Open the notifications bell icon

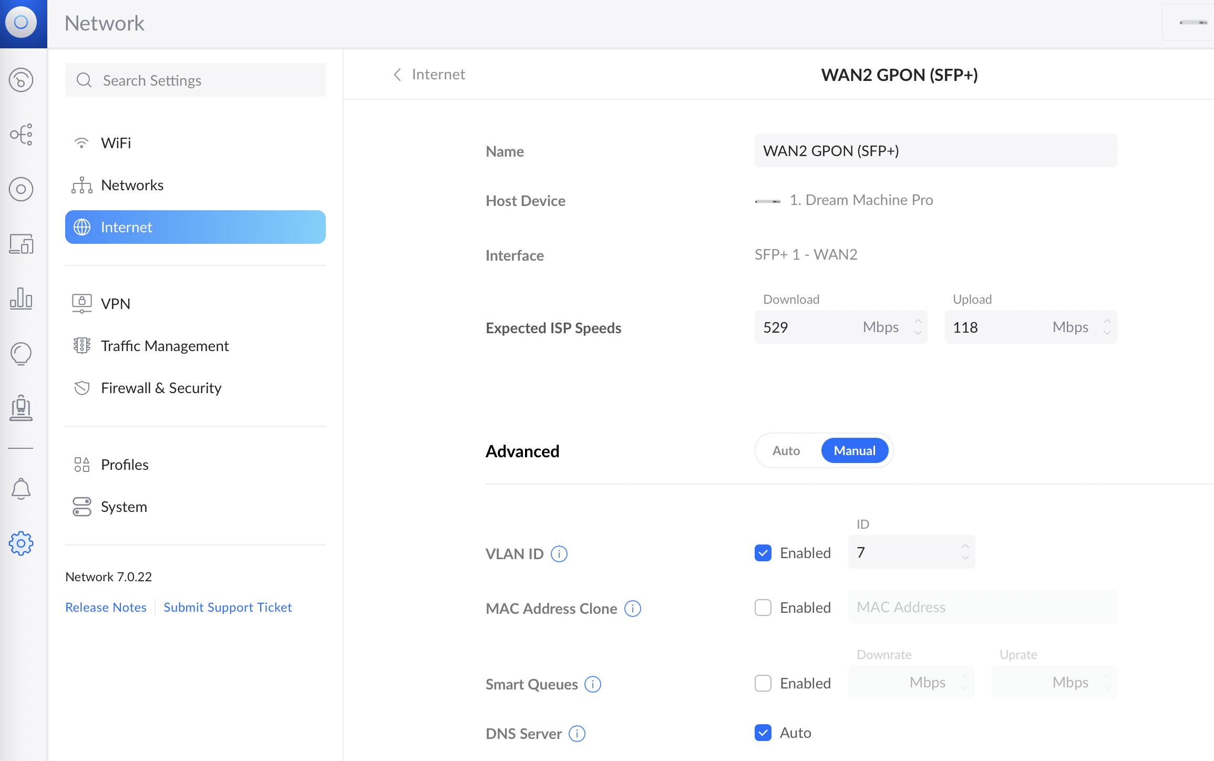21,489
